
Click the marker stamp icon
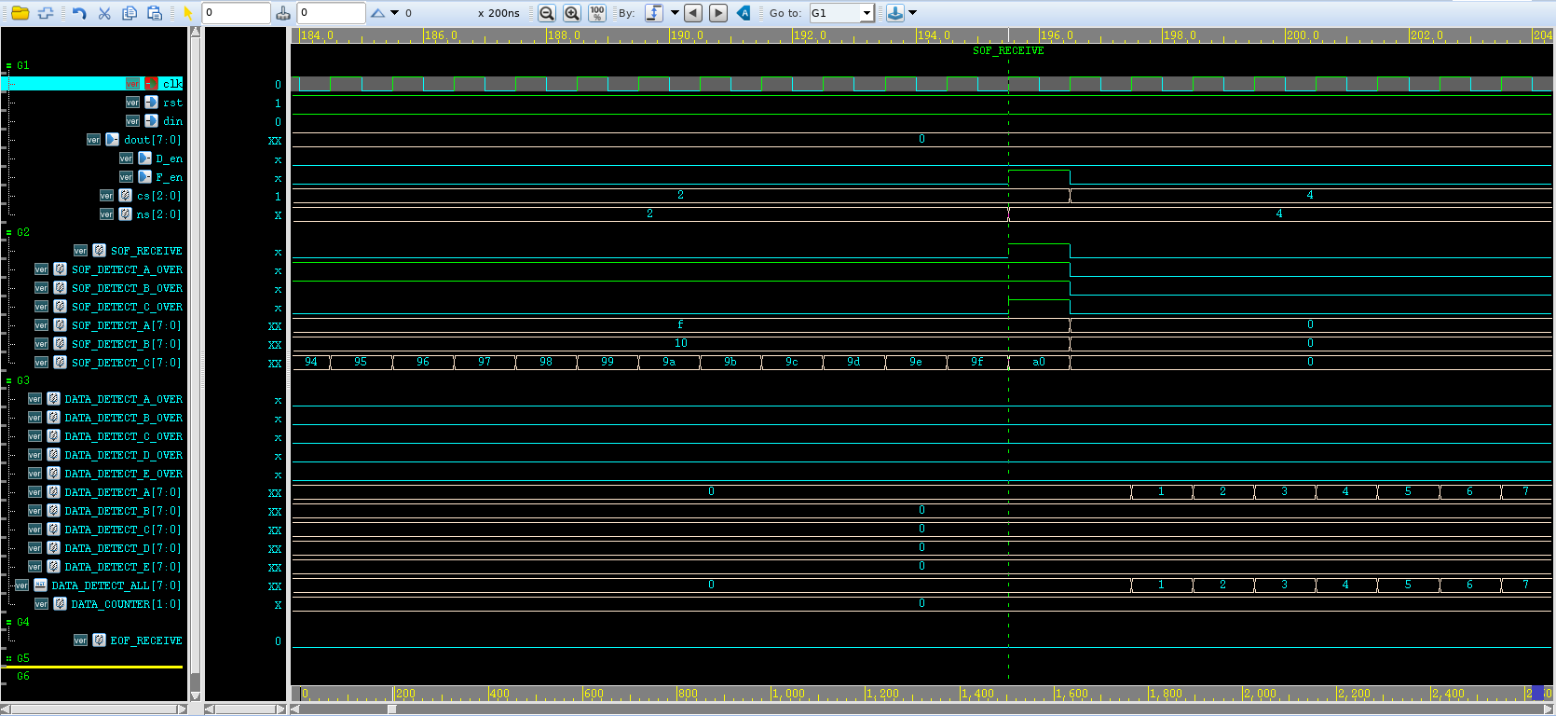[283, 13]
